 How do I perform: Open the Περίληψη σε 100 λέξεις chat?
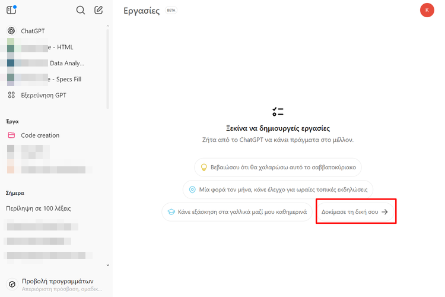click(x=39, y=208)
